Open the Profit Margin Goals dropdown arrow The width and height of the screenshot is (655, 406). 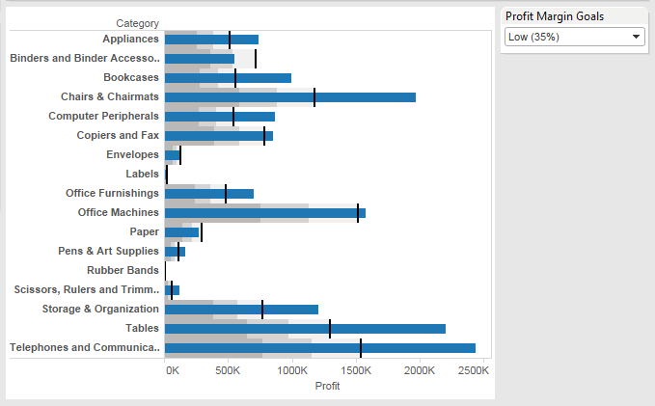point(636,37)
